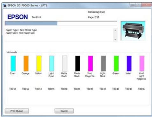Click the scroll down arrow in paper info box
This screenshot has width=152, height=117.
115,40
